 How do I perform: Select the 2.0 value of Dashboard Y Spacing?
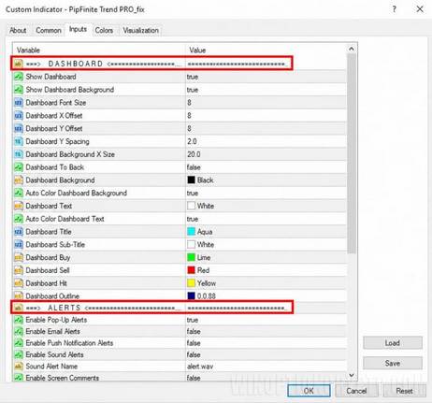192,141
